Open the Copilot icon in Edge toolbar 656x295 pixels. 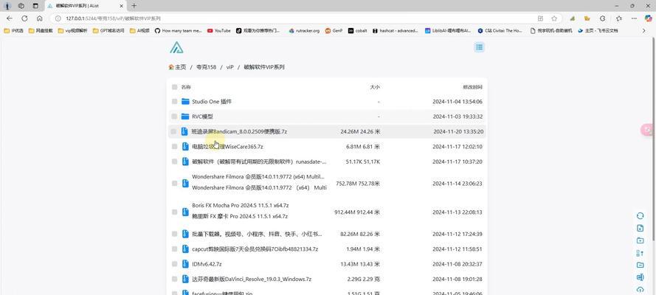pos(648,18)
